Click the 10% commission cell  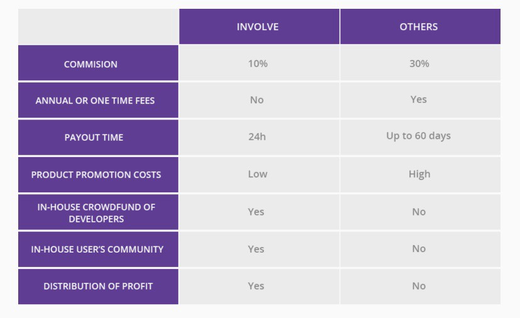[259, 63]
